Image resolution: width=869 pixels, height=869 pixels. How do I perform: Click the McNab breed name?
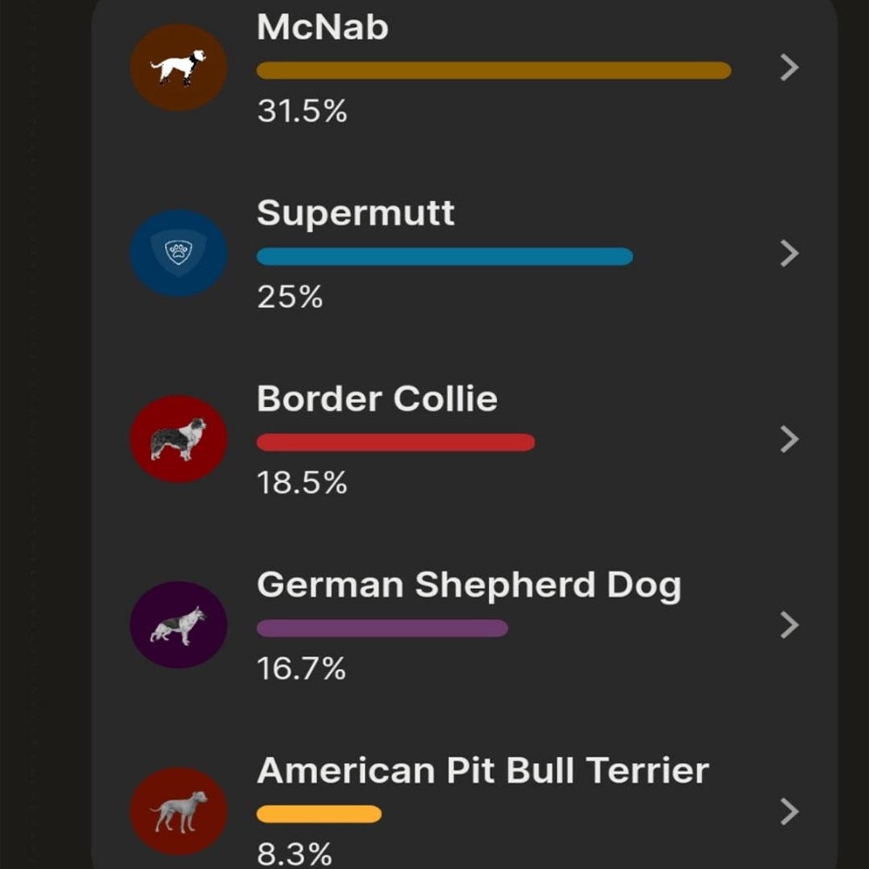[x=323, y=27]
